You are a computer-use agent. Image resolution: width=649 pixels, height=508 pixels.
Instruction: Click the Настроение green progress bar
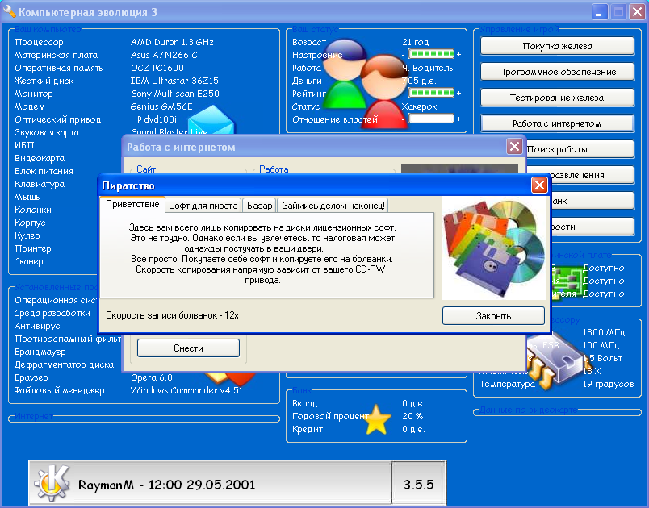pyautogui.click(x=431, y=54)
